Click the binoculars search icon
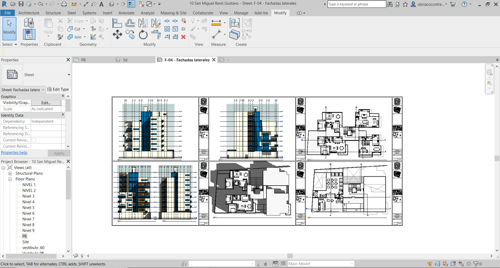 pyautogui.click(x=390, y=4)
